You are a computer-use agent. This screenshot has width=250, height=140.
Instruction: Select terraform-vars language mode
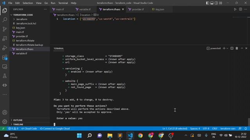pyautogui.click(x=228, y=128)
